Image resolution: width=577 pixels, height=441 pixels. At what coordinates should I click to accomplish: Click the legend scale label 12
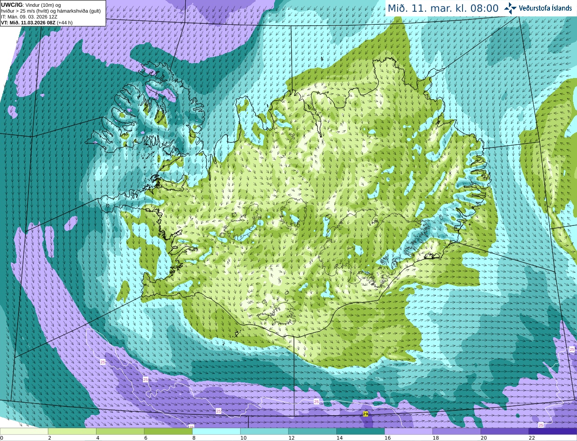[x=291, y=438]
